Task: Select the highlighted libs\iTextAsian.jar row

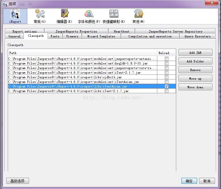Action: pyautogui.click(x=82, y=86)
